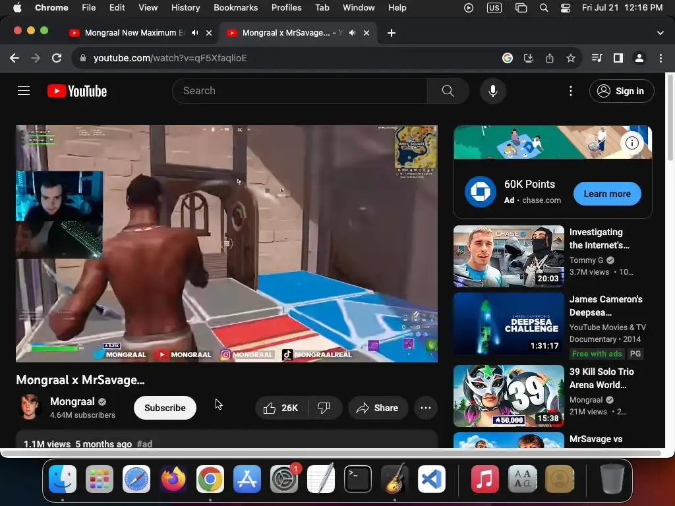Open YouTube settings three-dot menu
This screenshot has height=506, width=675.
(571, 91)
